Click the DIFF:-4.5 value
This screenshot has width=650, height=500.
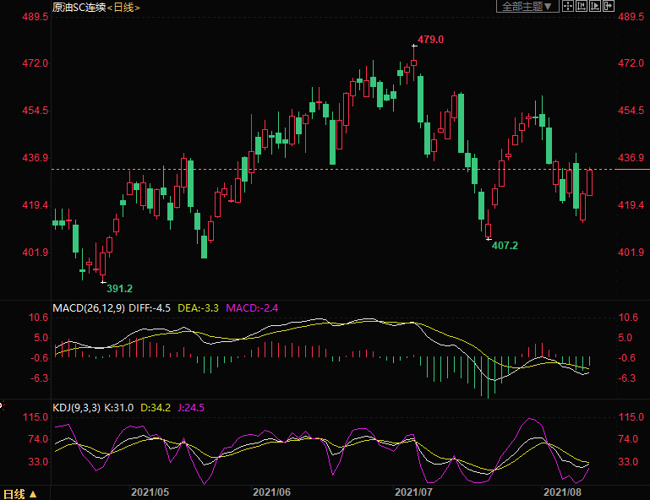click(150, 308)
